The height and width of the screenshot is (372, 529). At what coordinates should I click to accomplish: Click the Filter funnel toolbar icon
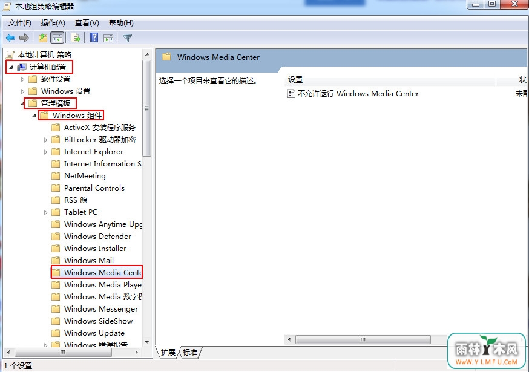[127, 38]
